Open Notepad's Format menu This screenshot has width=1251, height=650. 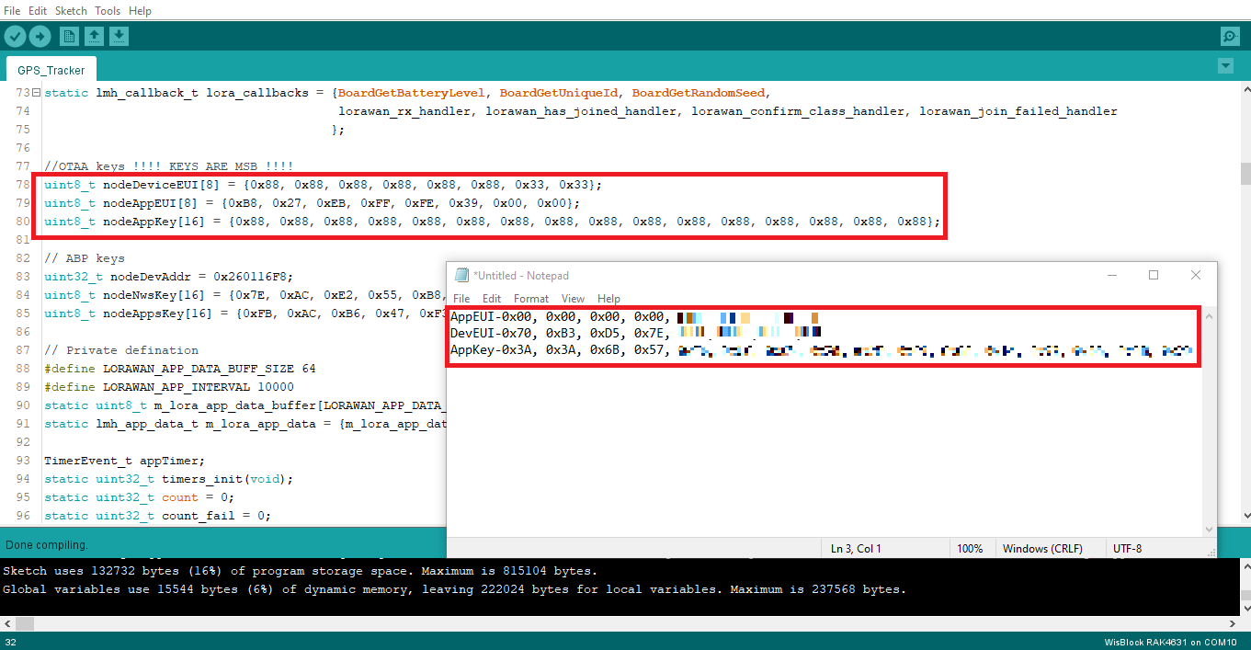tap(530, 299)
